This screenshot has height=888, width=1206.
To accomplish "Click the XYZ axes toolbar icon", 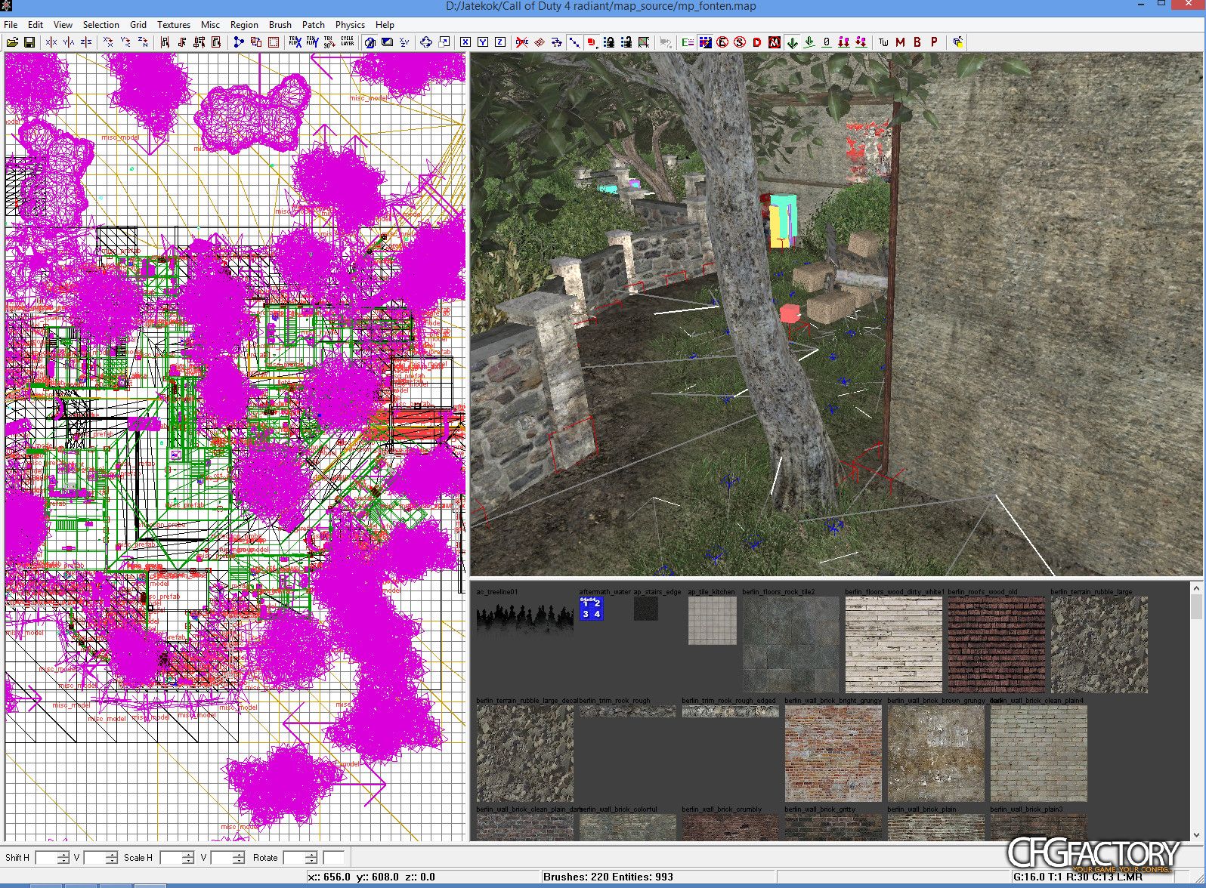I will tap(404, 42).
